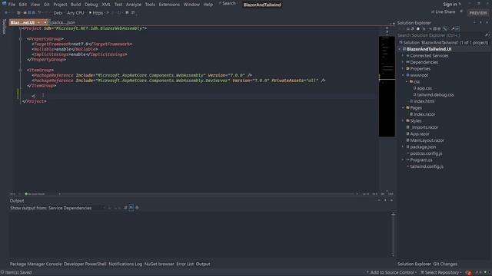The image size is (492, 276).
Task: Expand Connected Services node
Action: pos(403,56)
